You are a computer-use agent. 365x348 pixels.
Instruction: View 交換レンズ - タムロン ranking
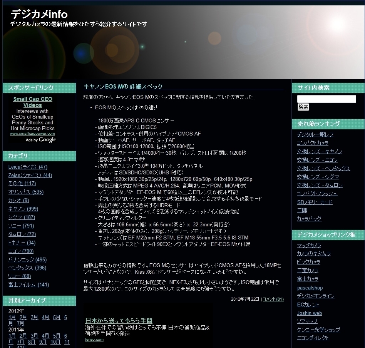point(320,185)
